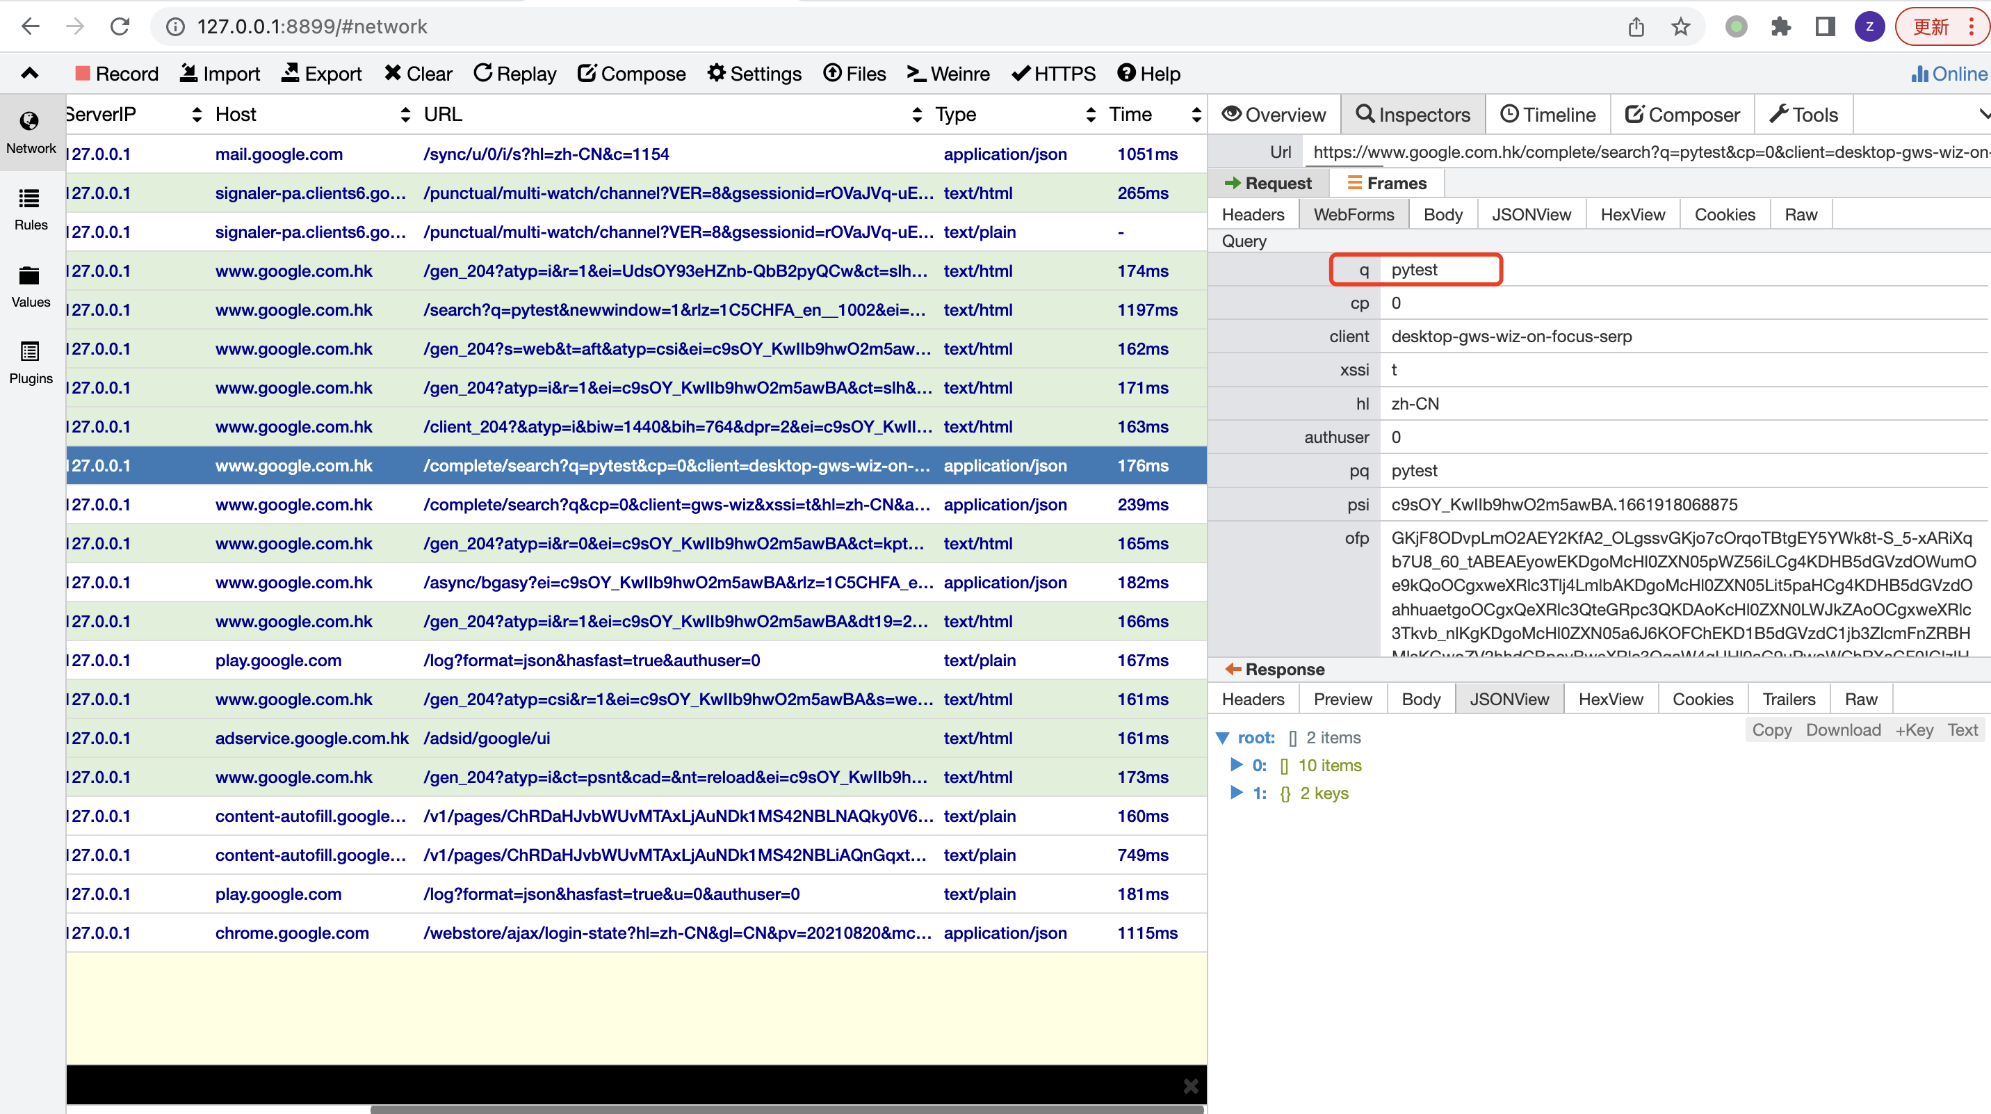Sort by Type column arrows
Screen dimensions: 1991x1114
(x=1091, y=115)
